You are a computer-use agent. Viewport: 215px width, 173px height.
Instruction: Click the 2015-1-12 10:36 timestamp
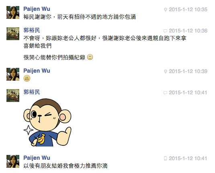tap(188, 31)
